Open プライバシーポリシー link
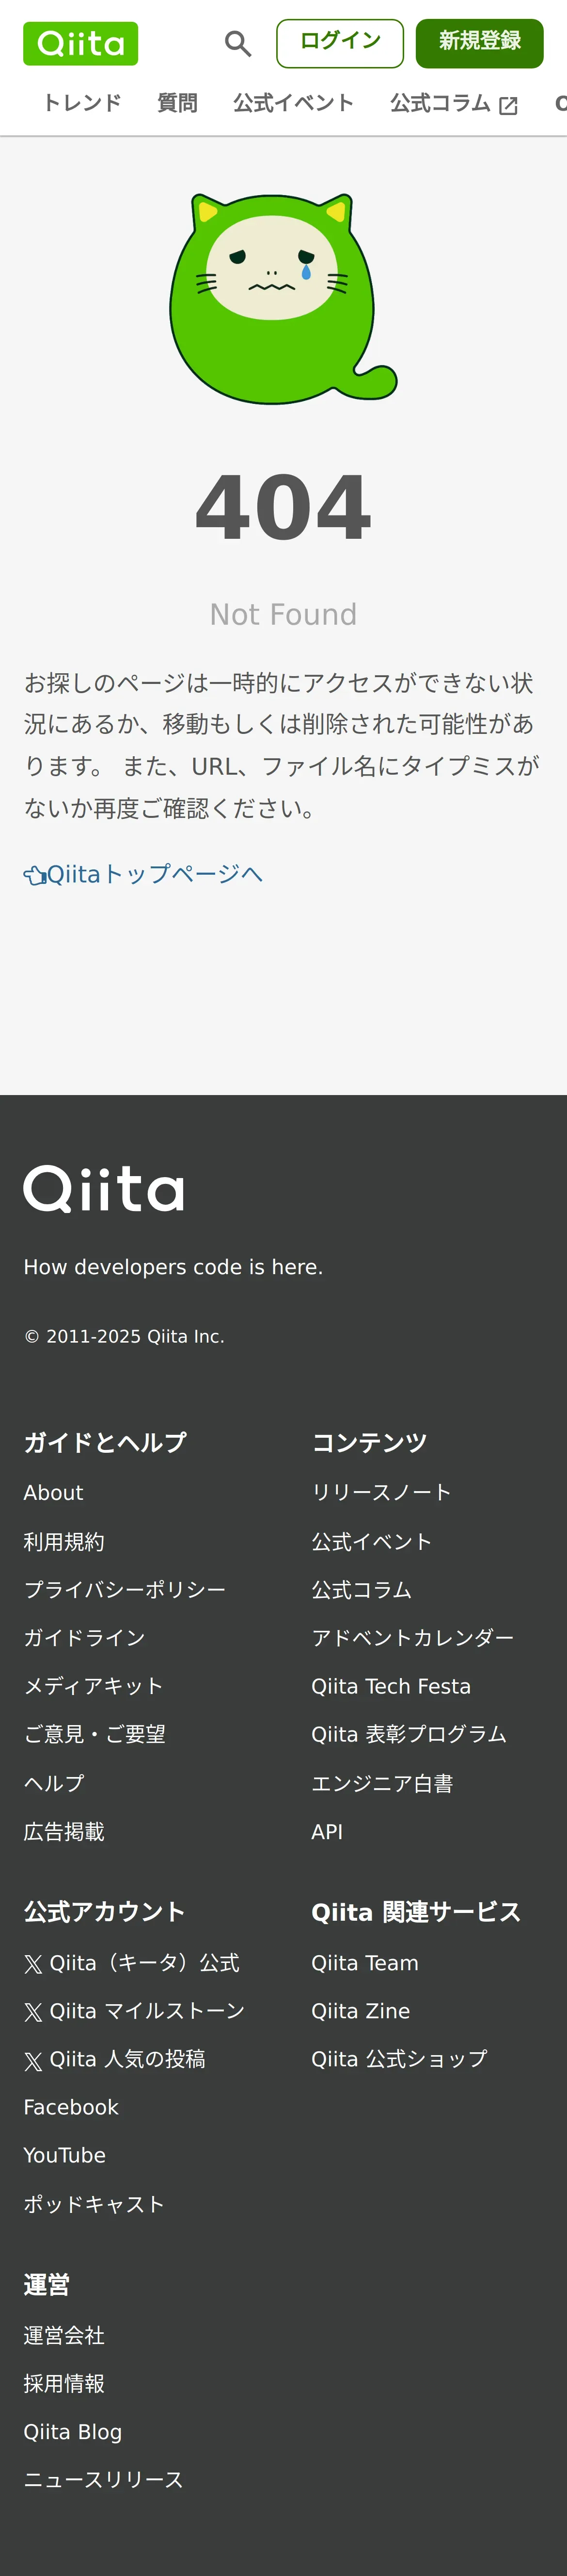 coord(125,1589)
